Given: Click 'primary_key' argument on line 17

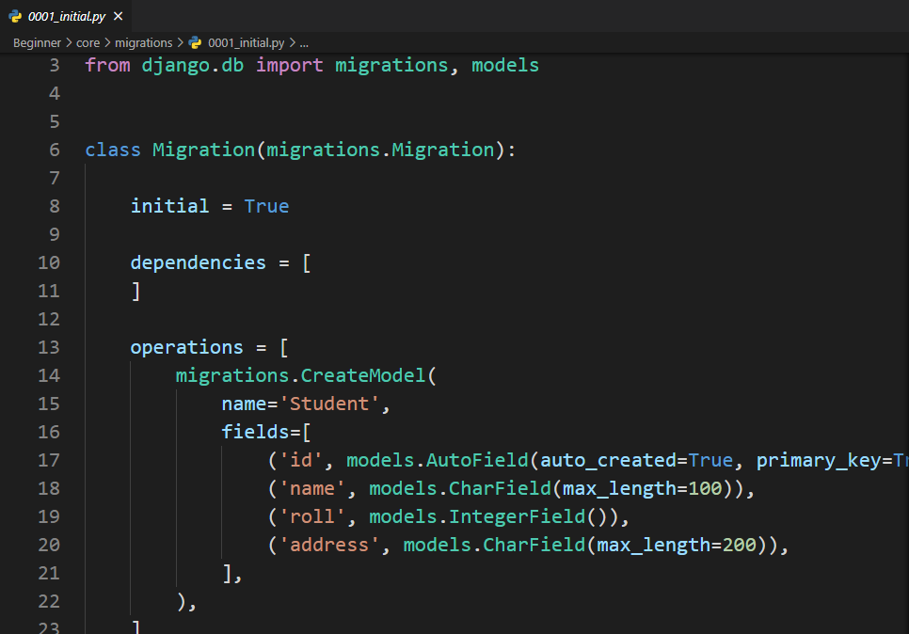Looking at the screenshot, I should click(x=819, y=460).
